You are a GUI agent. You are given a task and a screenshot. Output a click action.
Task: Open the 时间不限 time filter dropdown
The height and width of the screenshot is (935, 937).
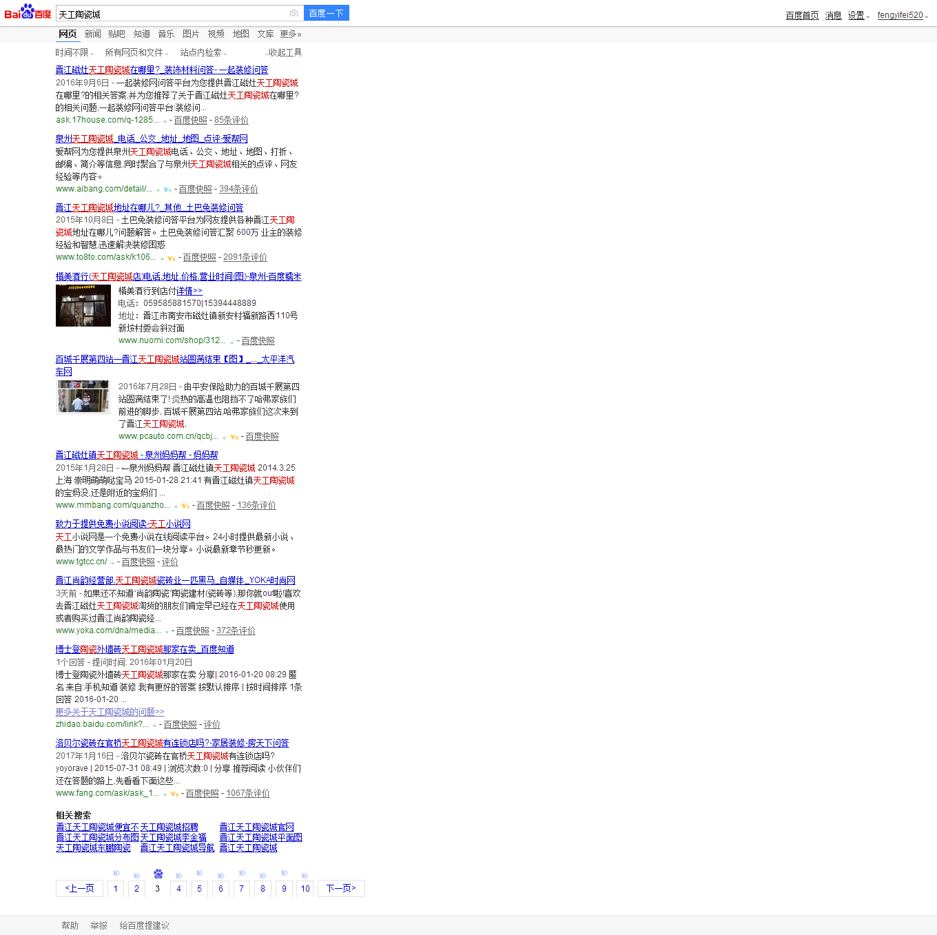click(74, 52)
